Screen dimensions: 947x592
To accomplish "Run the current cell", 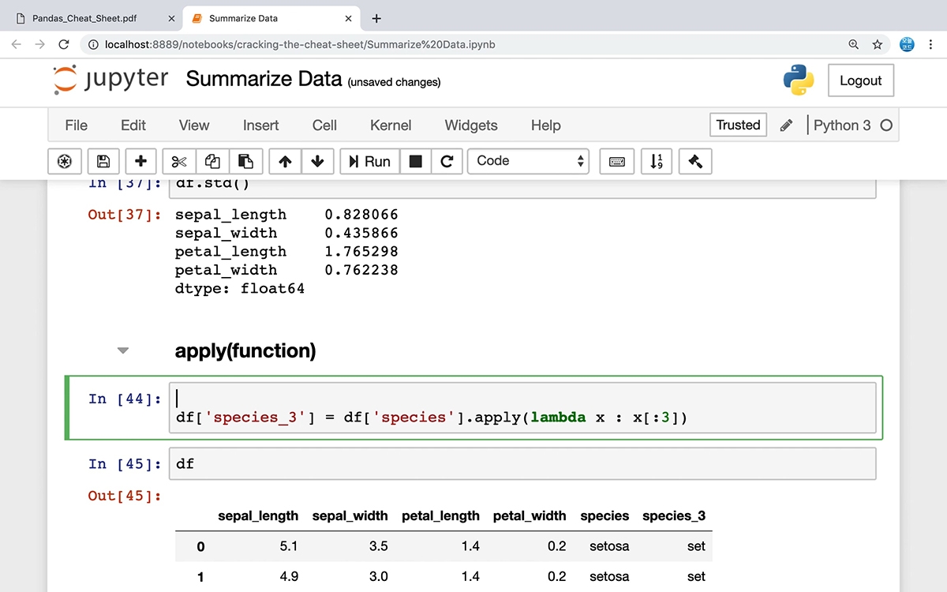I will [x=370, y=161].
